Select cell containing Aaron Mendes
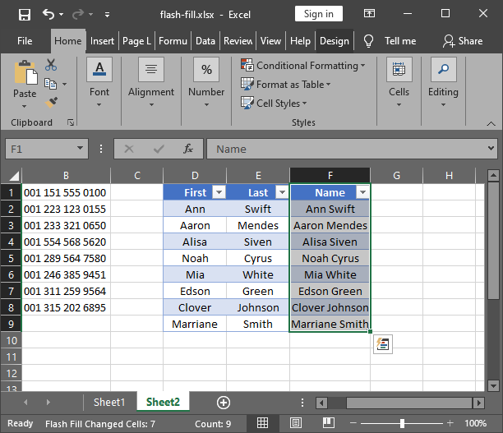Viewport: 503px width, 433px height. tap(330, 225)
